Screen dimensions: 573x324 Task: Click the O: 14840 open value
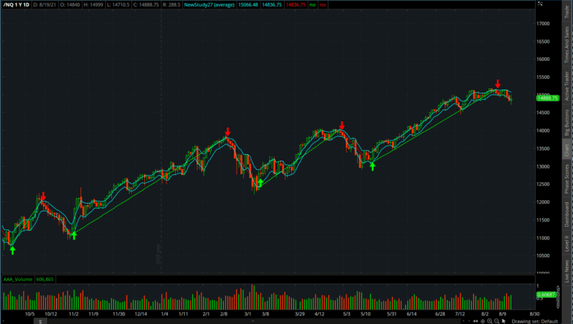click(x=70, y=5)
